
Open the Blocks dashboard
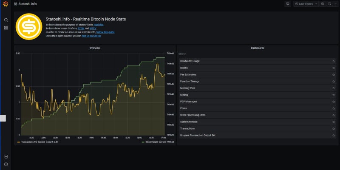click(x=258, y=68)
